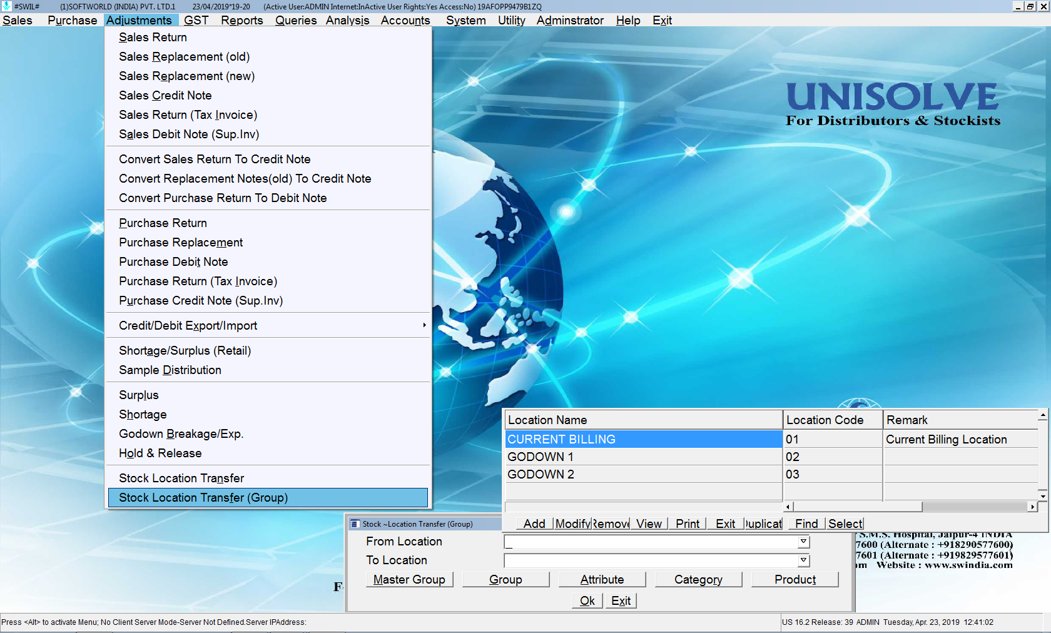The image size is (1051, 633).
Task: Click the Print button in location list
Action: tap(688, 524)
